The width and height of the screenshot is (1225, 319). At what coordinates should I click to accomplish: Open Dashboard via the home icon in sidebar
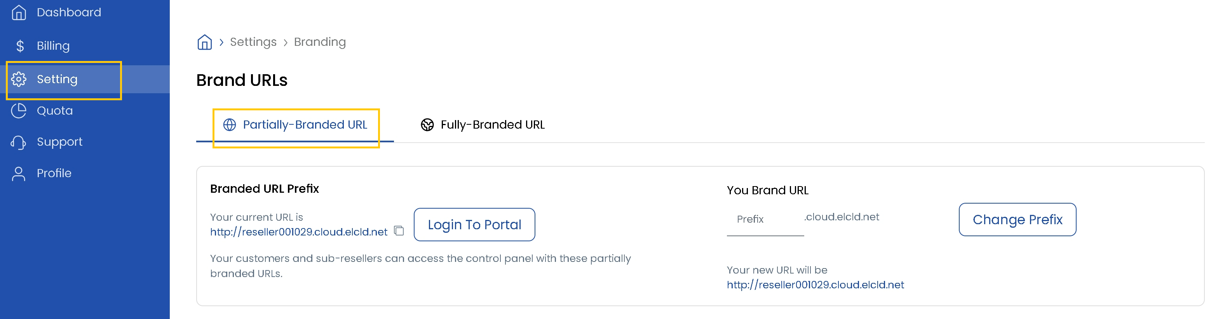pyautogui.click(x=18, y=12)
